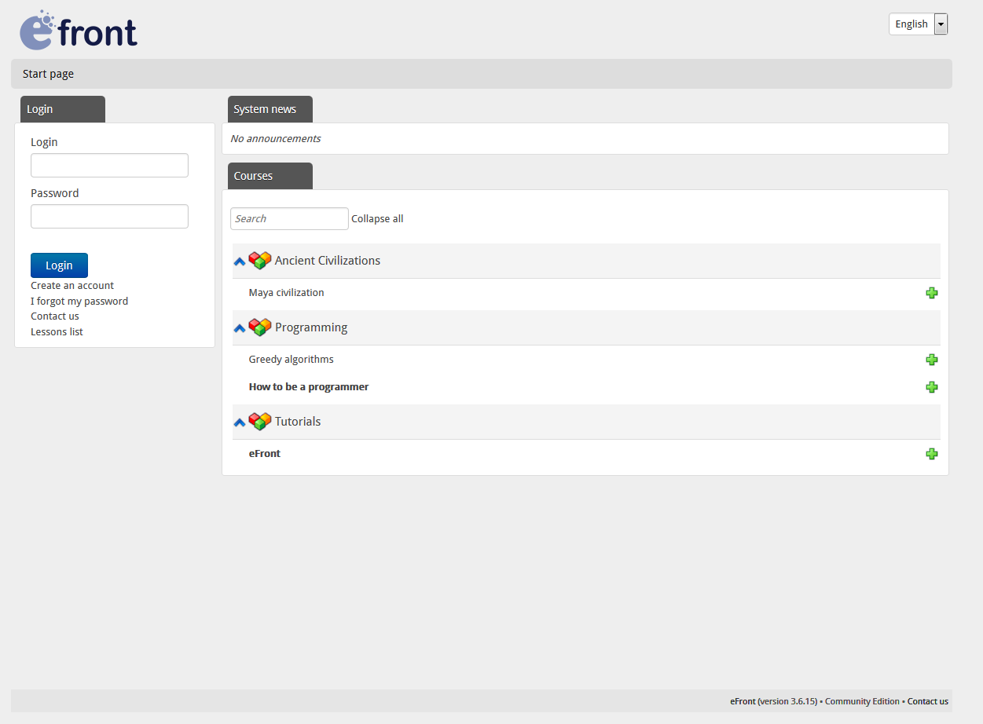
Task: Collapse the Tutorials section arrow
Action: click(x=239, y=422)
